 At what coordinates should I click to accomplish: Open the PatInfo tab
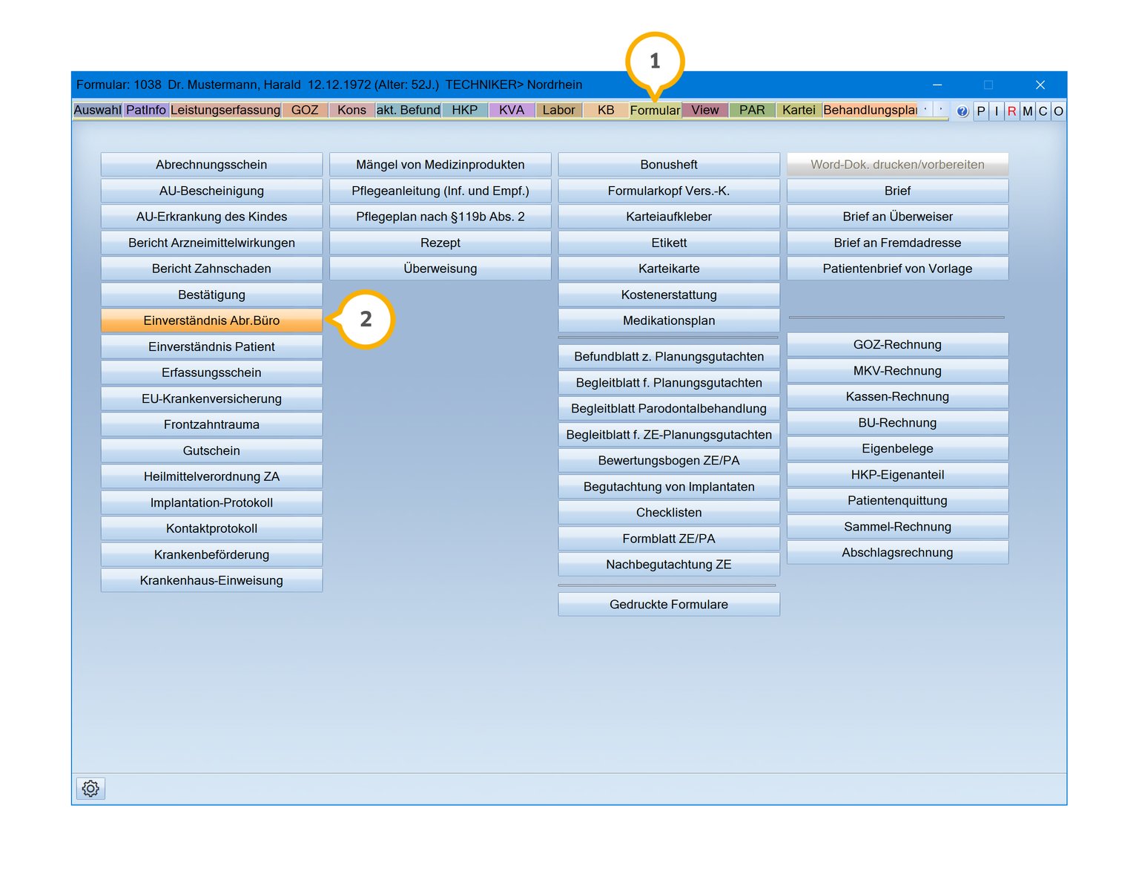click(x=146, y=110)
